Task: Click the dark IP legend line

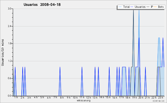Action: pos(148,7)
